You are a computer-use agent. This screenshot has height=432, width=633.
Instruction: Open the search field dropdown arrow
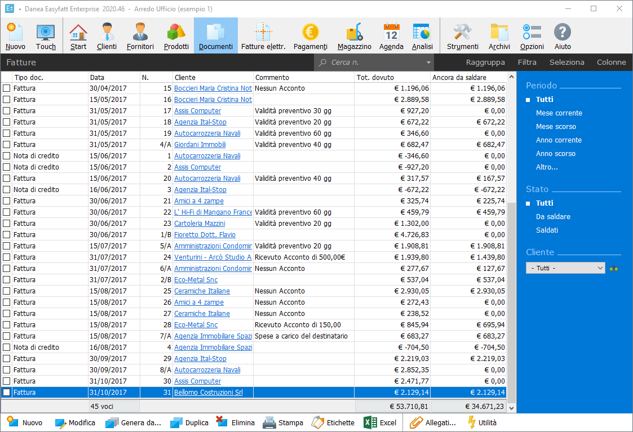pos(429,63)
